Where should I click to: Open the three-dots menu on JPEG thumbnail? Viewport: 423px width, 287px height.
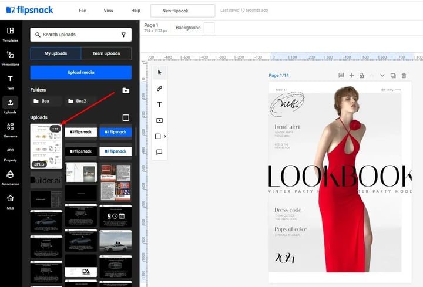[x=55, y=129]
